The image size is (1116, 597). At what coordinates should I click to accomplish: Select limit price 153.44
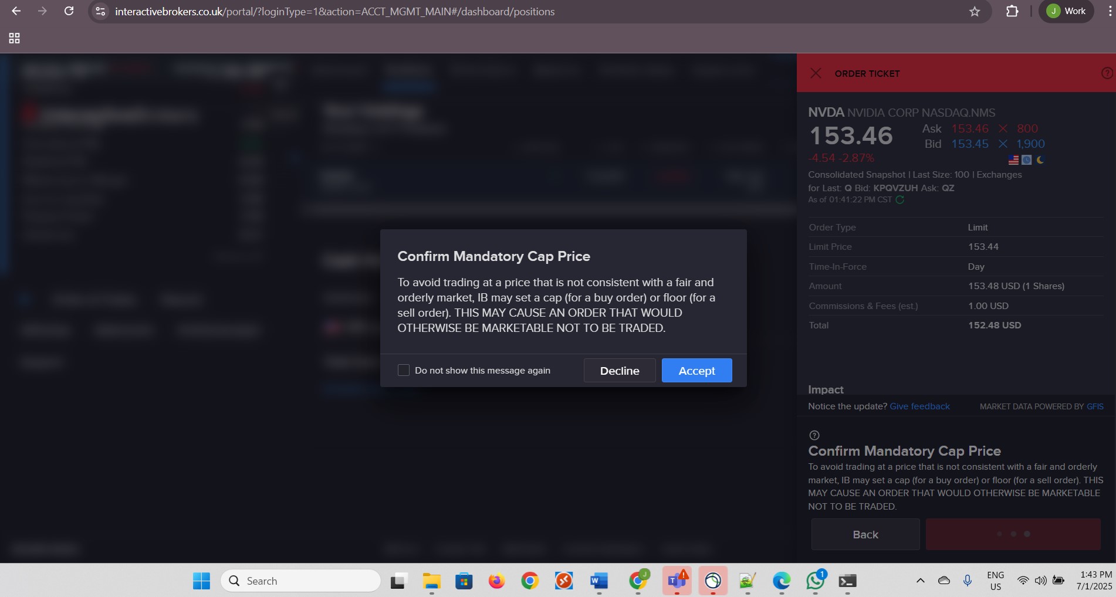click(x=983, y=247)
